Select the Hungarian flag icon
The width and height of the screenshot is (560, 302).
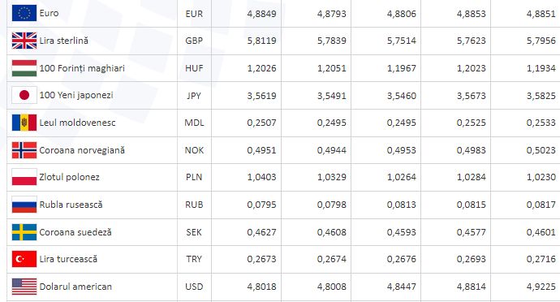coord(24,68)
